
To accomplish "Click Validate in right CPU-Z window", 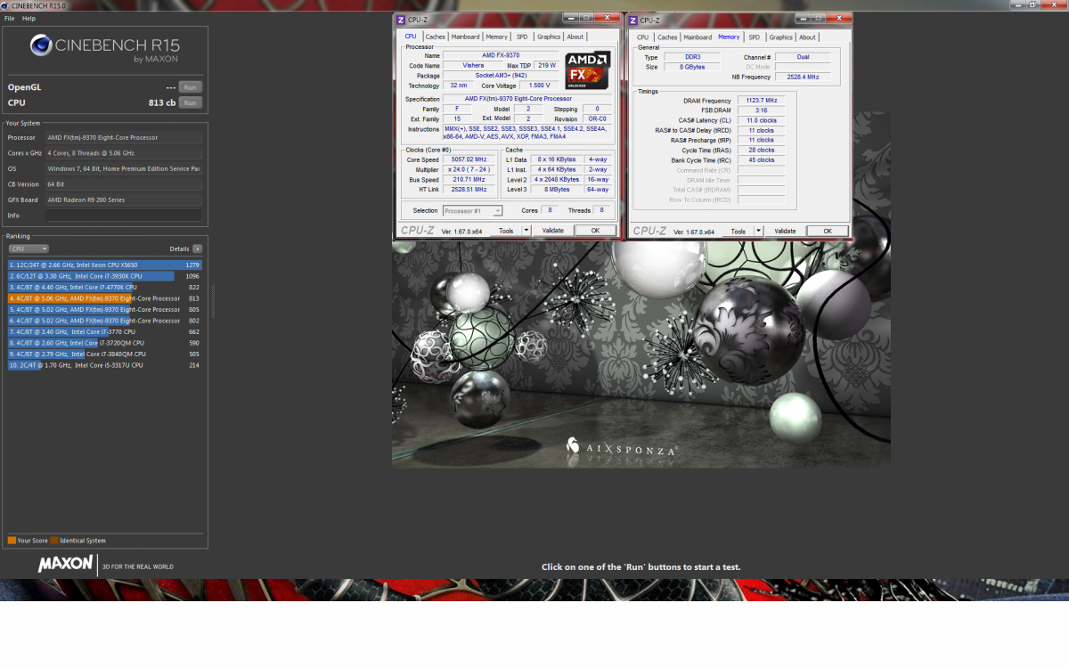I will click(785, 231).
